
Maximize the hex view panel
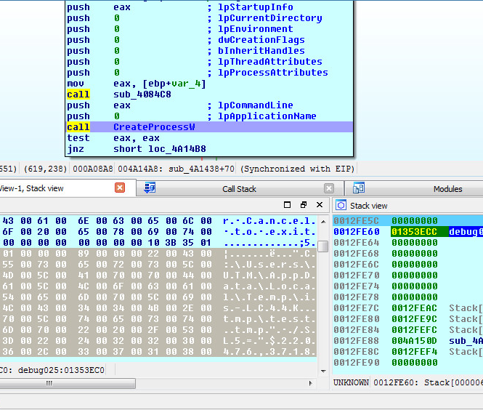point(288,205)
